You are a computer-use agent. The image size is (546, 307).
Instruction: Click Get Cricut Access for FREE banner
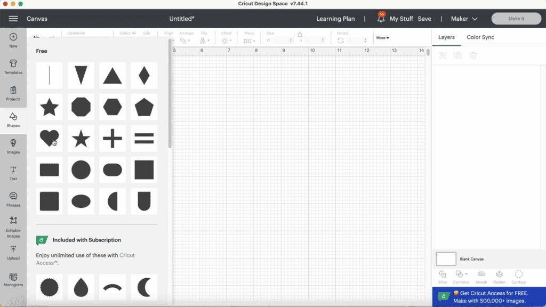point(489,297)
